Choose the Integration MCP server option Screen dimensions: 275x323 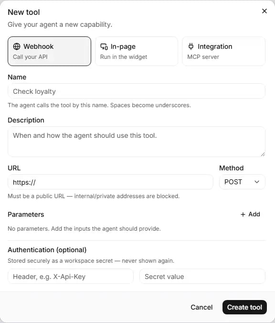tap(223, 51)
